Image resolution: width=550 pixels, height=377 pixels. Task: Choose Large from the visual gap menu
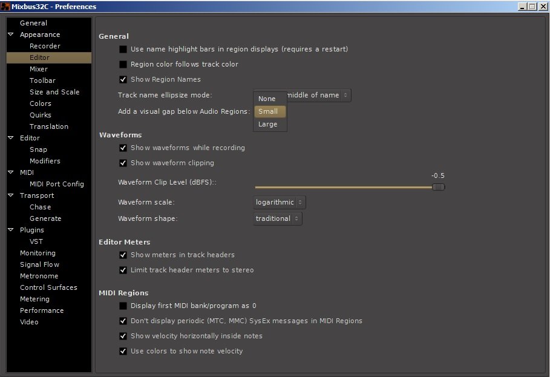(x=270, y=124)
